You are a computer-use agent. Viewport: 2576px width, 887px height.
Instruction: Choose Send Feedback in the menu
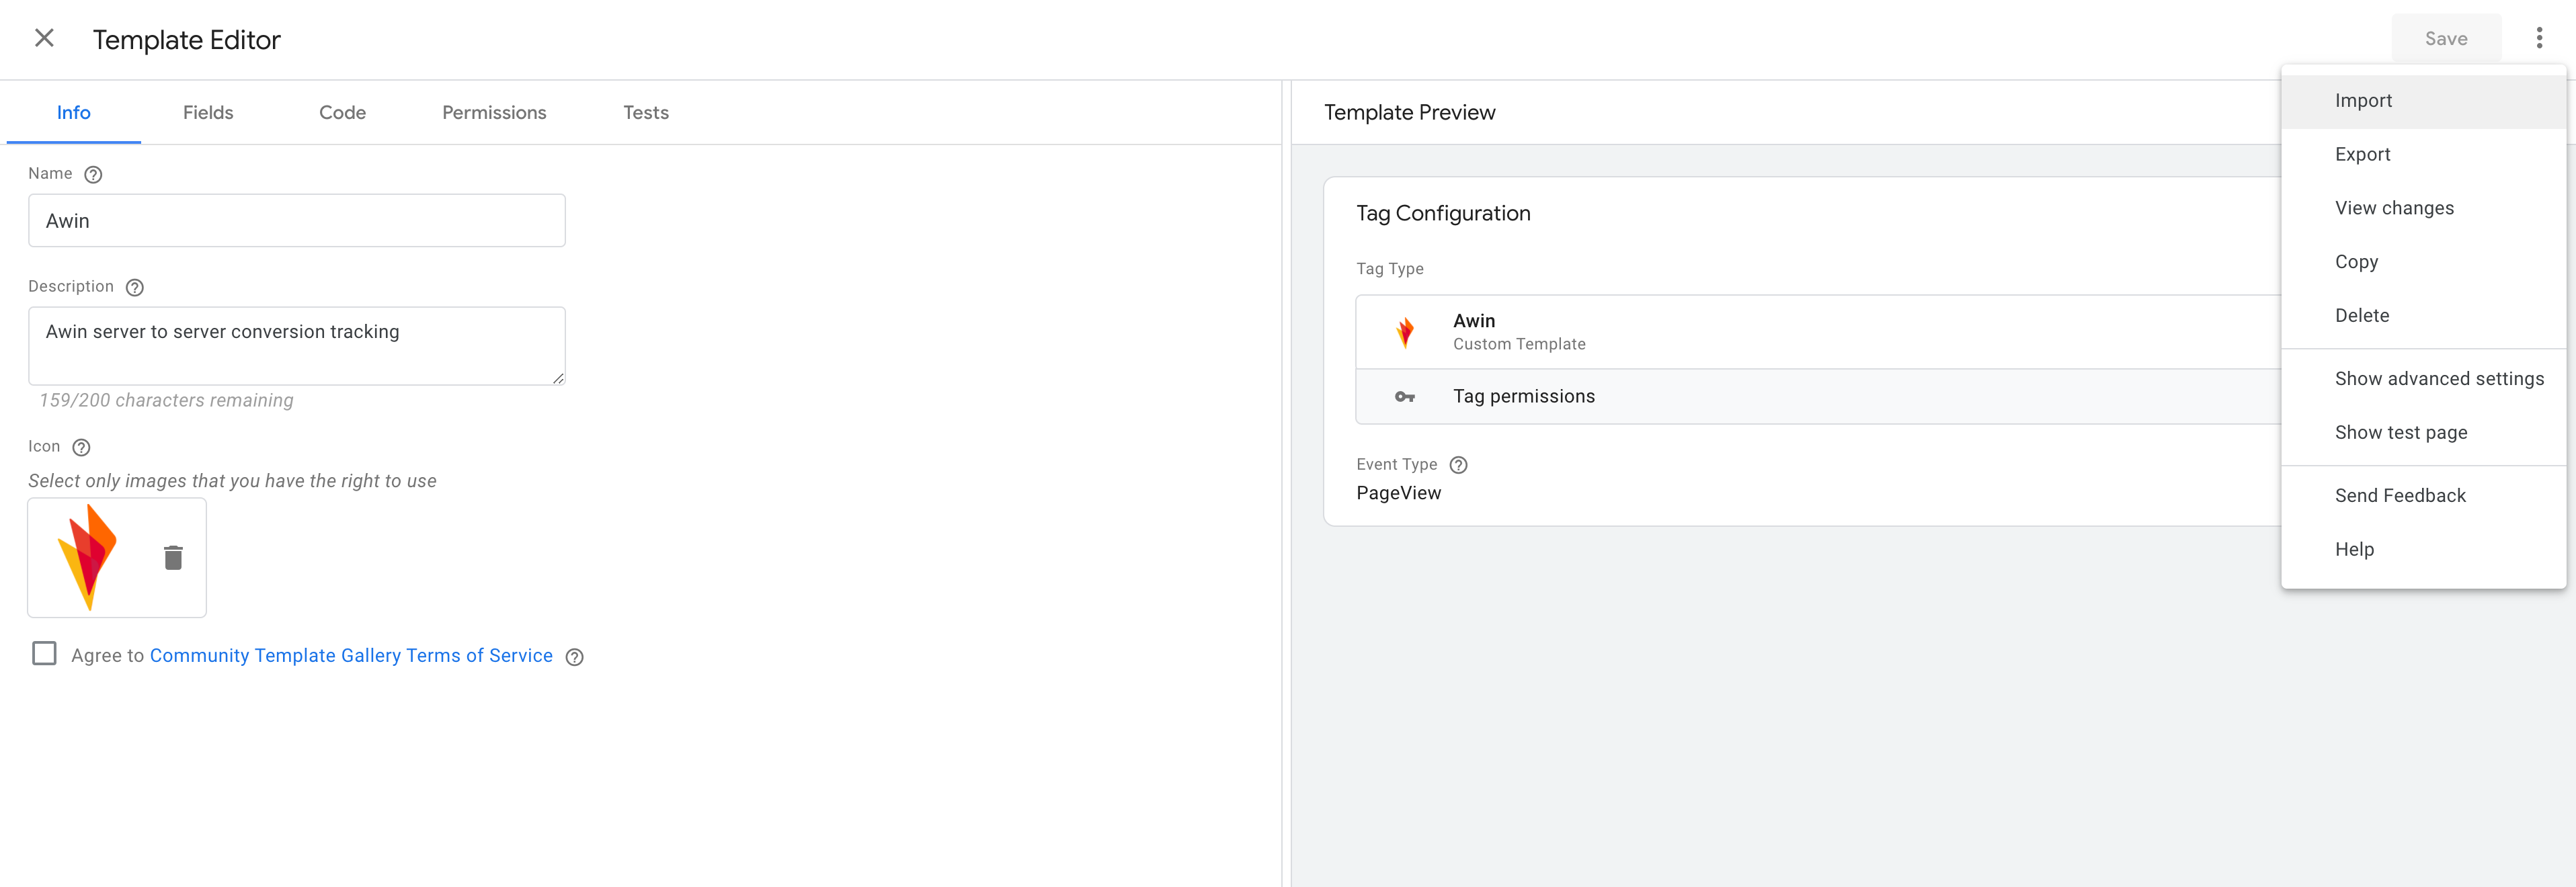2423,496
